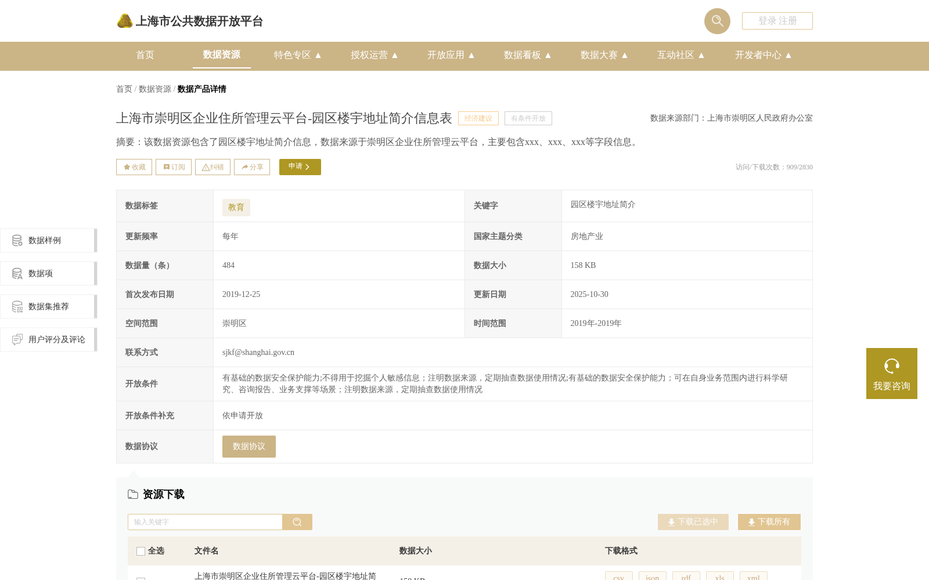Screen dimensions: 929x580
Task: Click the resource keyword search button
Action: [297, 522]
